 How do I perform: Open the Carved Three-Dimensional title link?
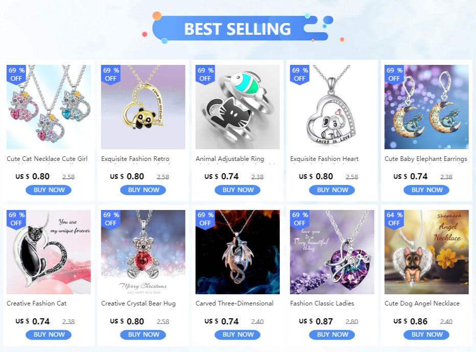point(234,303)
